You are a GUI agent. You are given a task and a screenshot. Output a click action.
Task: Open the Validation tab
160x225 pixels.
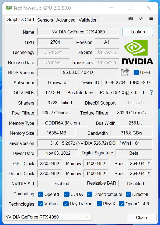coord(88,20)
